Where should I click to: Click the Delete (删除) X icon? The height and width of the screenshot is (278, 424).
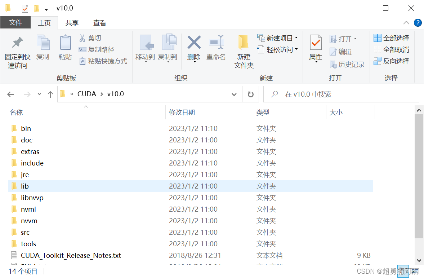194,43
